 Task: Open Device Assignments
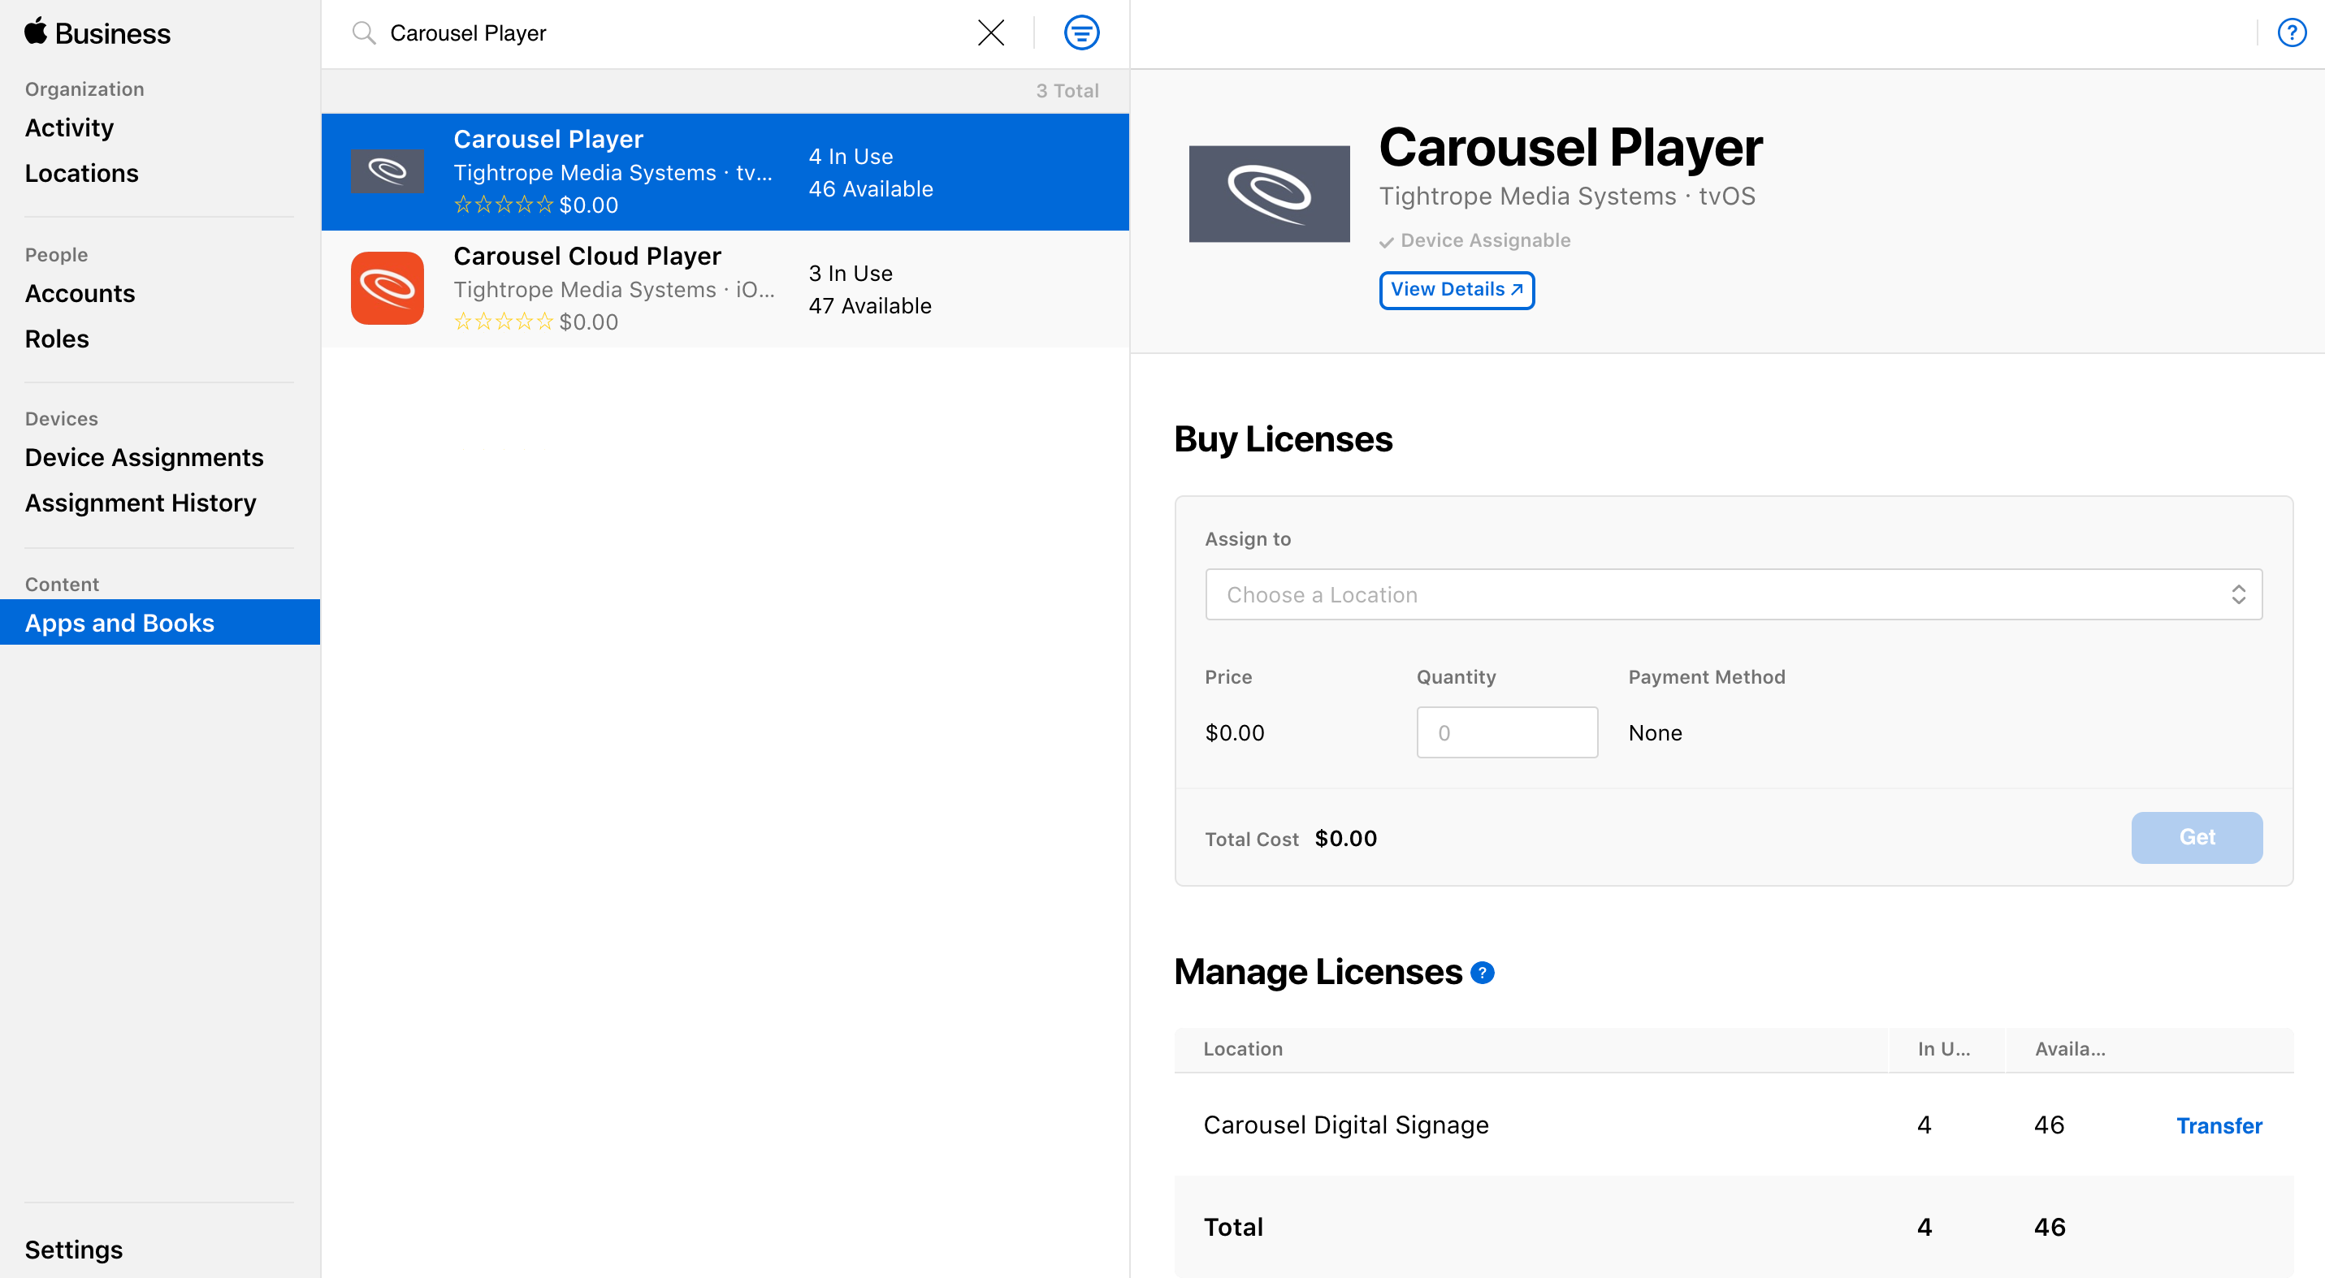click(145, 456)
